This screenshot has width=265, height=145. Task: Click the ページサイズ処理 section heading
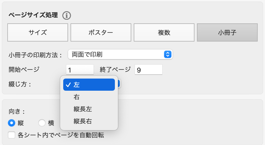(x=33, y=15)
